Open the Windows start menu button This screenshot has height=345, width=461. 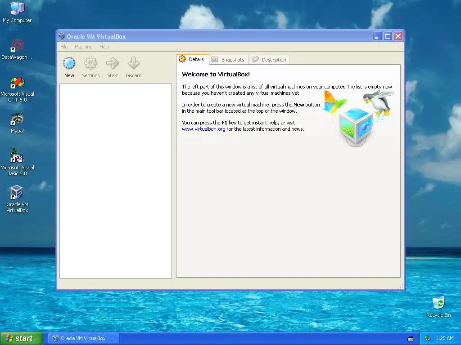[22, 338]
